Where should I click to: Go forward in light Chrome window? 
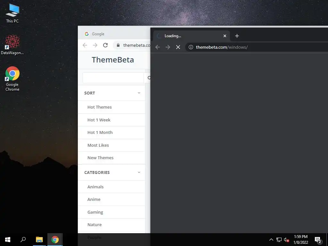95,45
